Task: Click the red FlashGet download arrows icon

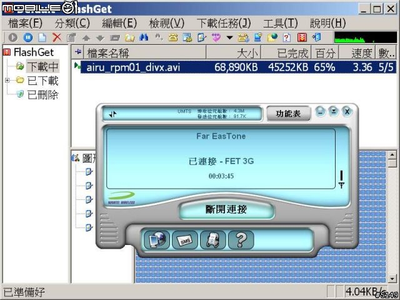Action: coord(302,37)
